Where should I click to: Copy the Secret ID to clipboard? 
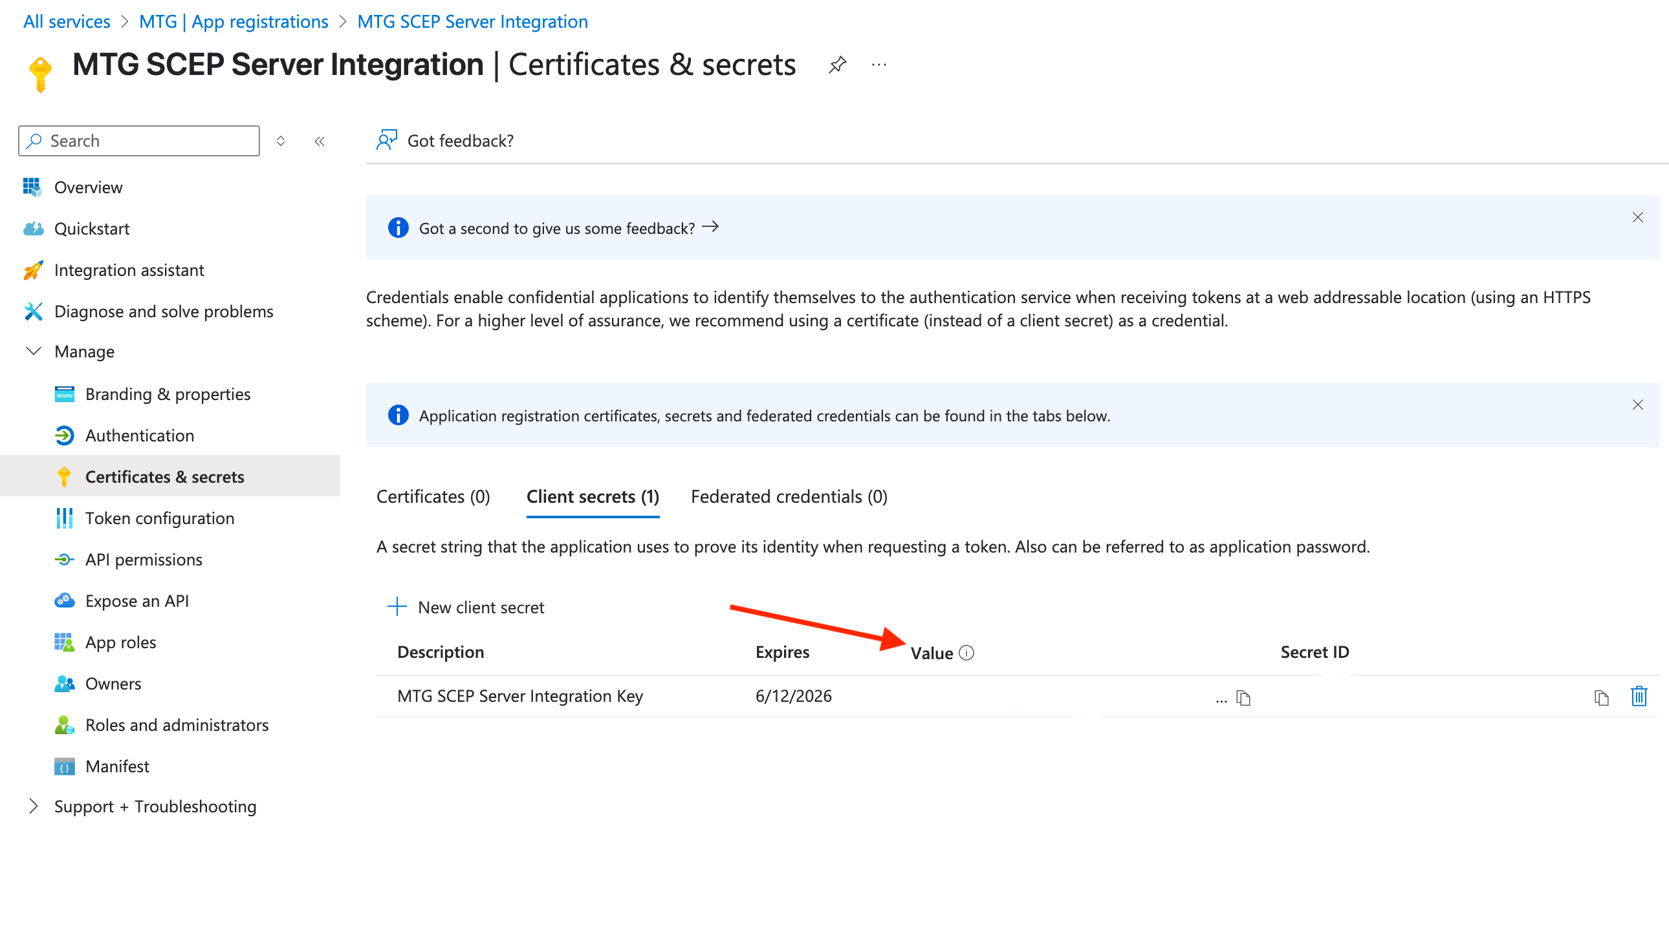coord(1600,697)
